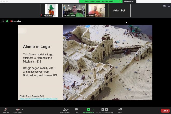This screenshot has width=171, height=114.
Task: Open the View Options menu
Action: [x=129, y=1]
